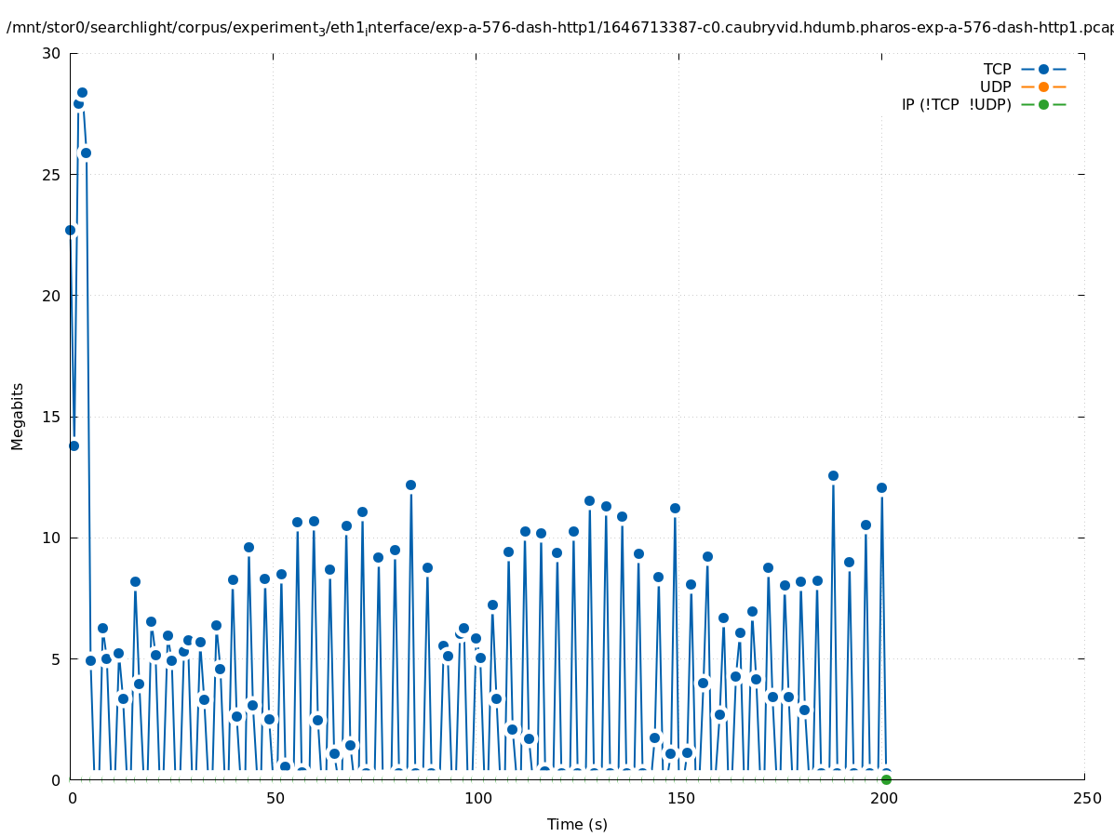Viewport: 1114px width, 837px height.
Task: Click the Time (s) x-axis label
Action: 577,824
